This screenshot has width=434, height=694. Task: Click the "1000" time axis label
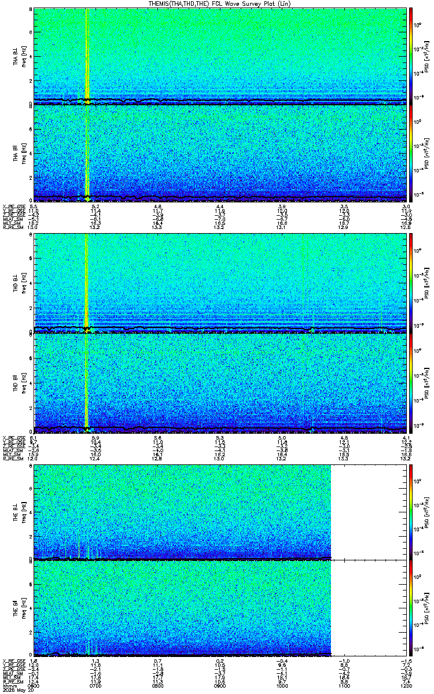282,686
